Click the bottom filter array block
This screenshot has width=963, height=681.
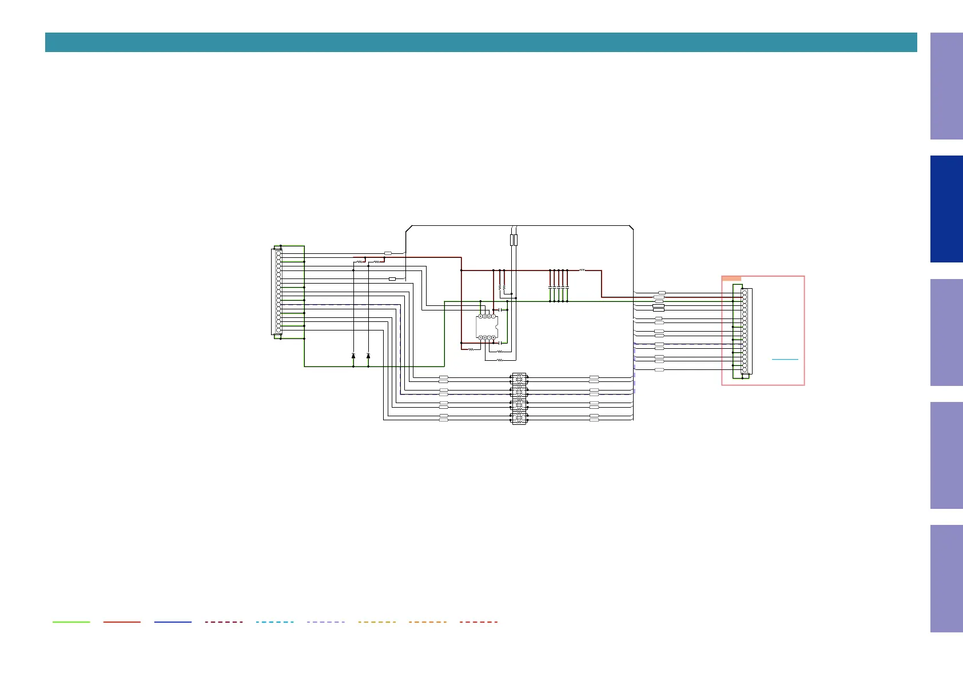coord(519,417)
